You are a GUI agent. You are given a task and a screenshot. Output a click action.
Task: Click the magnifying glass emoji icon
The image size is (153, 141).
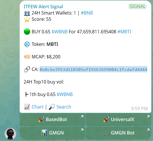pos(52,107)
